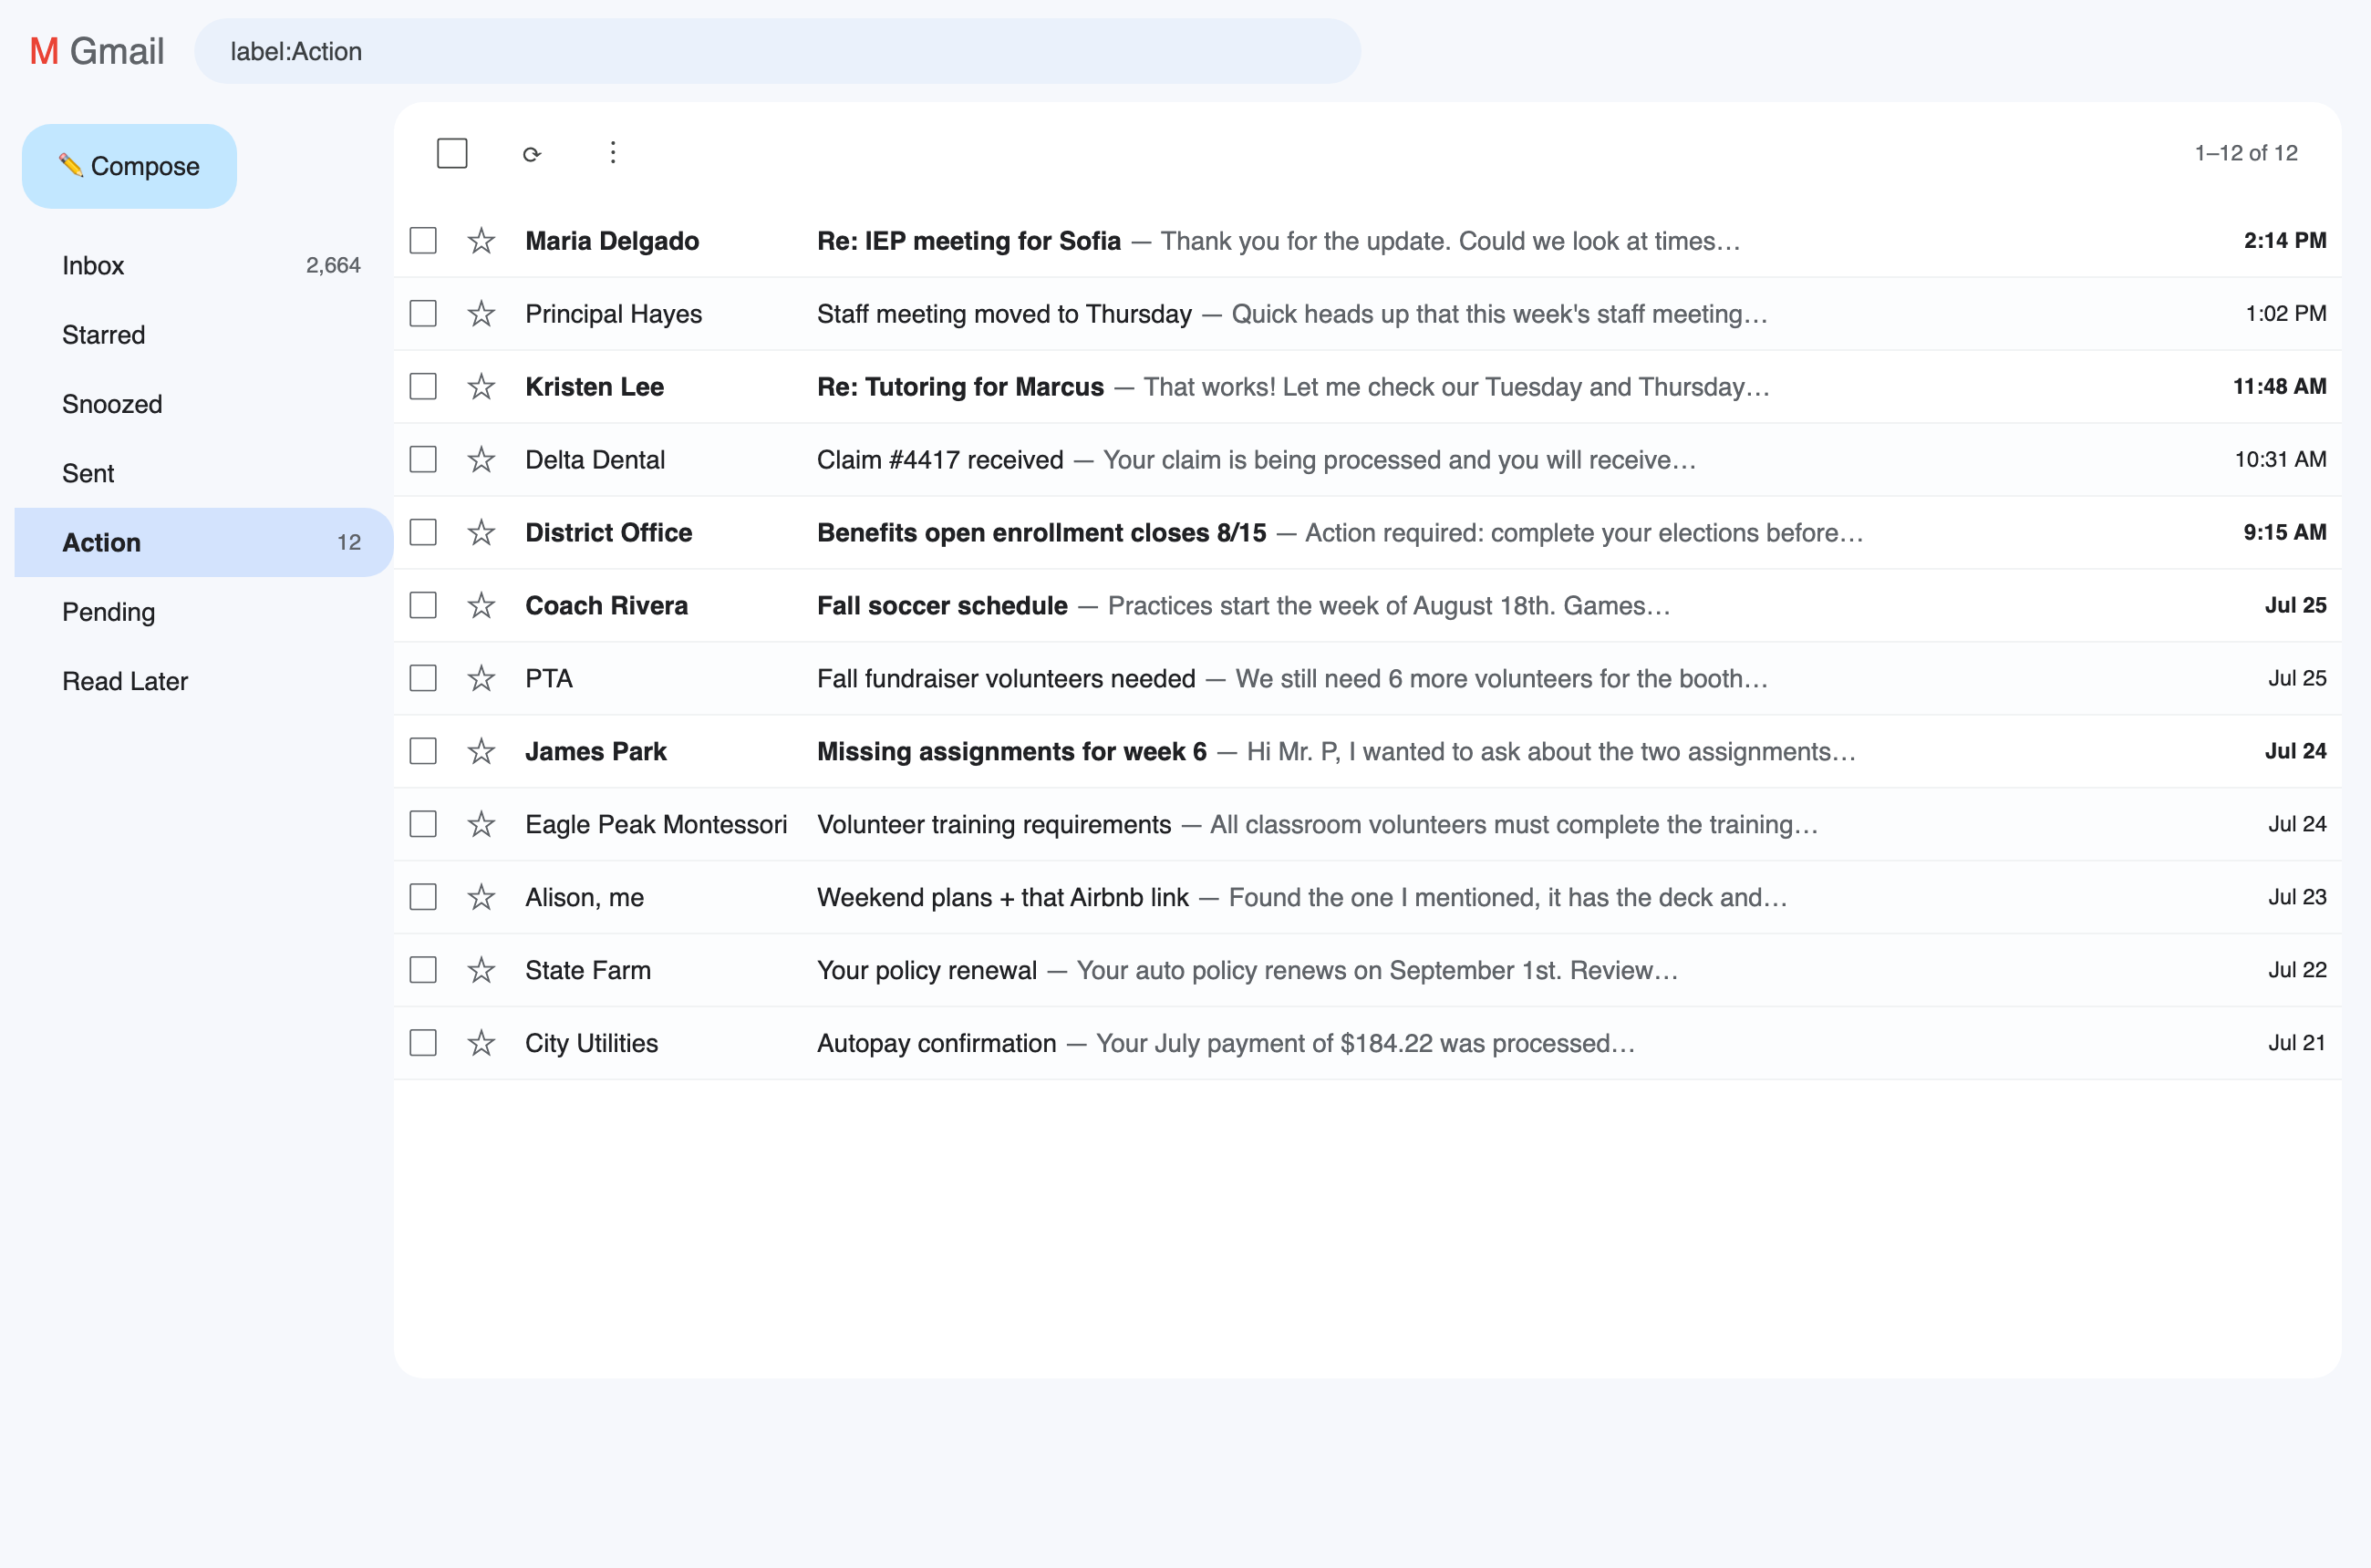Open 'Re: Tutoring for Marcus' email
The width and height of the screenshot is (2371, 1568).
click(1367, 387)
